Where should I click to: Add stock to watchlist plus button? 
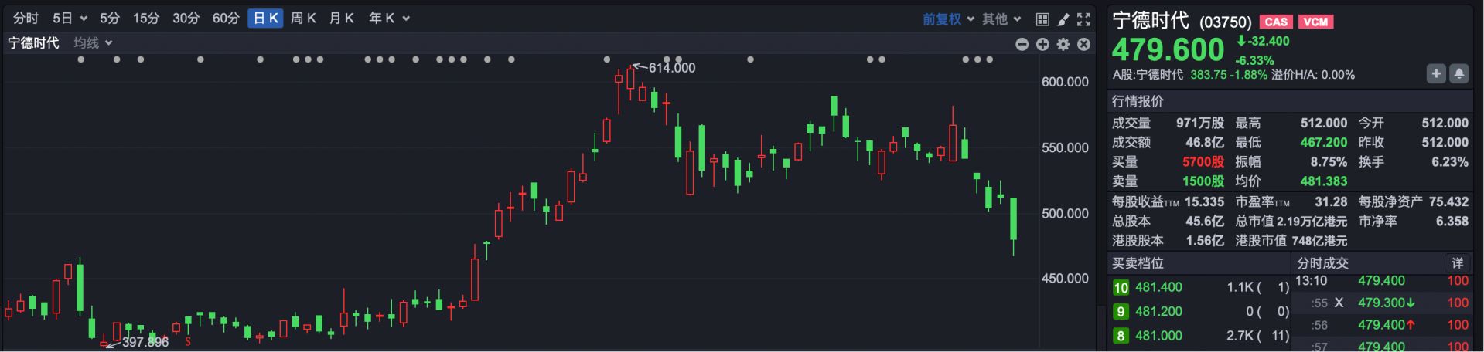click(1436, 73)
